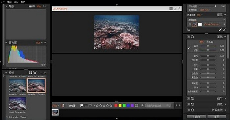
Task: Toggle visibility of the Kodak layer
Action: [x=190, y=24]
